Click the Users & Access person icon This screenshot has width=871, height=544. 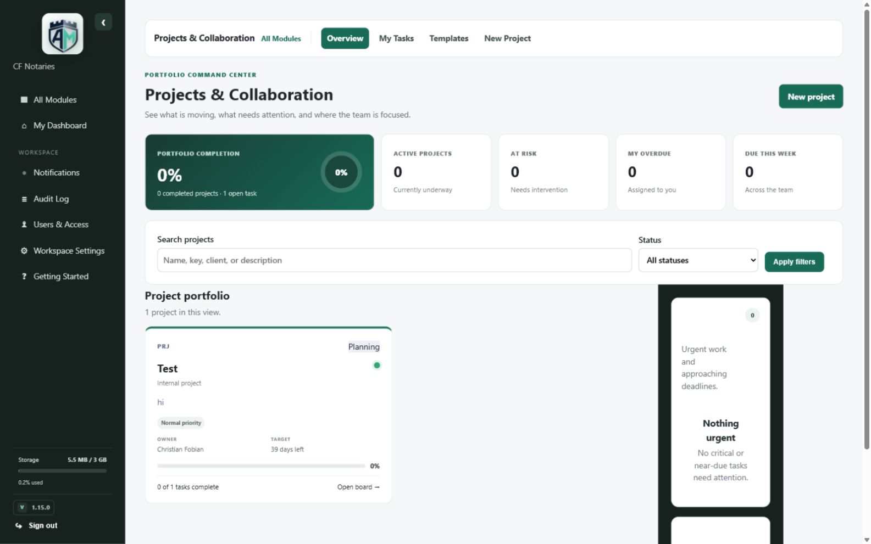(x=24, y=225)
